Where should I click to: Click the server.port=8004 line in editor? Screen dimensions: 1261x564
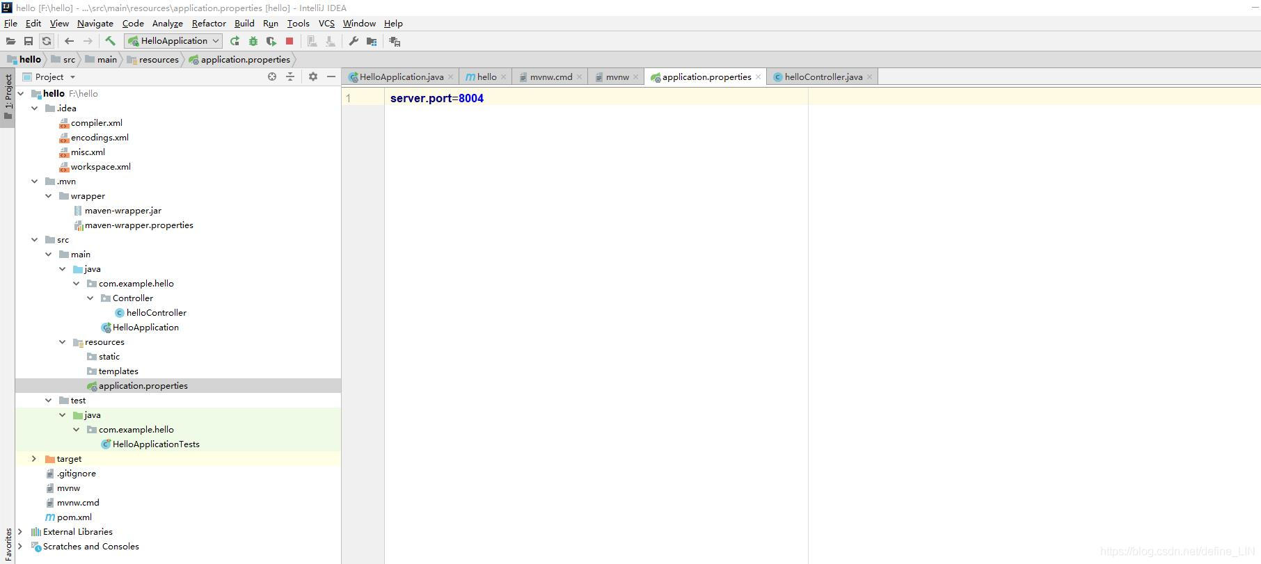437,98
